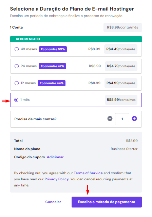Click the Economize 44% badge
The image size is (152, 217).
click(x=52, y=83)
